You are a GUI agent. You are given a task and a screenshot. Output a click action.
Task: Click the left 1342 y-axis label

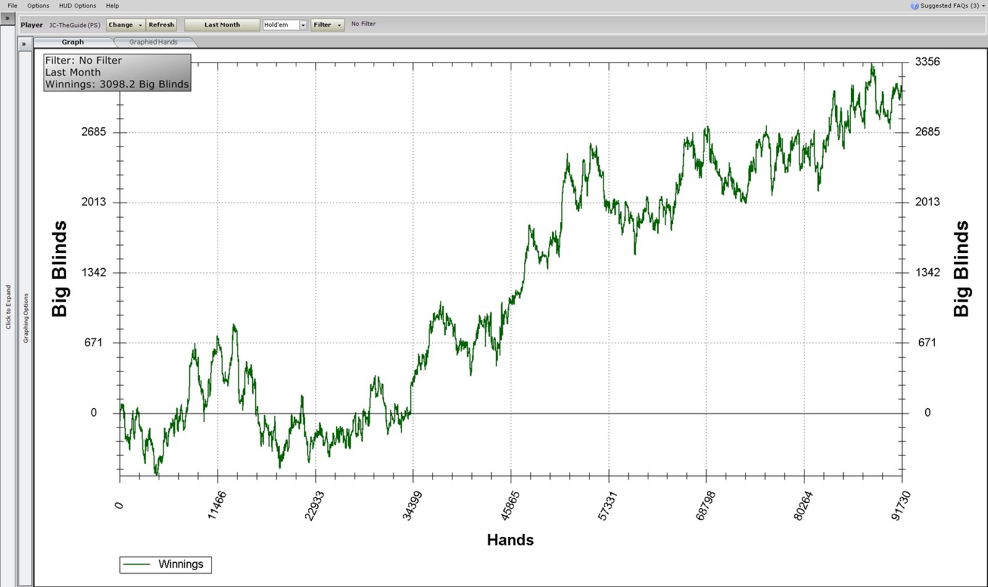coord(94,273)
